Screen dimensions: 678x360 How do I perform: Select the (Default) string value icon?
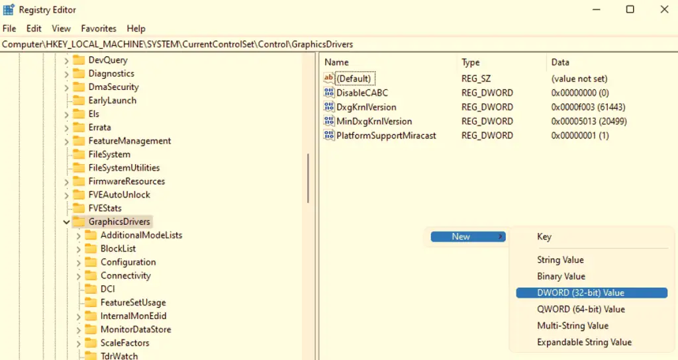[328, 78]
